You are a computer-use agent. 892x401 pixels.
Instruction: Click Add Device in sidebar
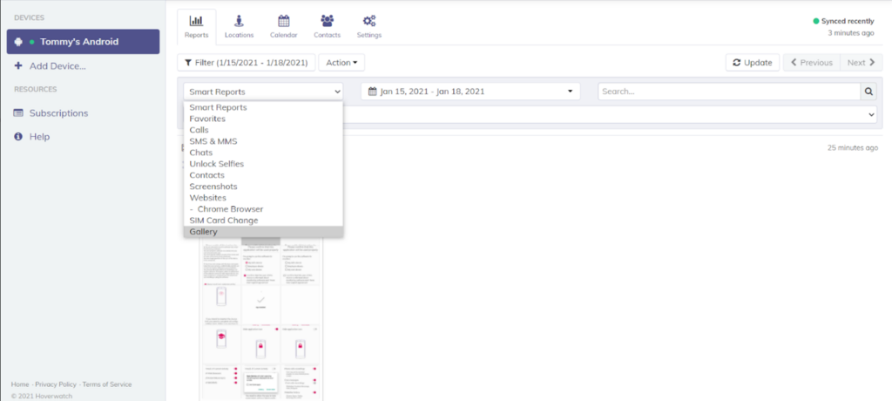pos(50,66)
